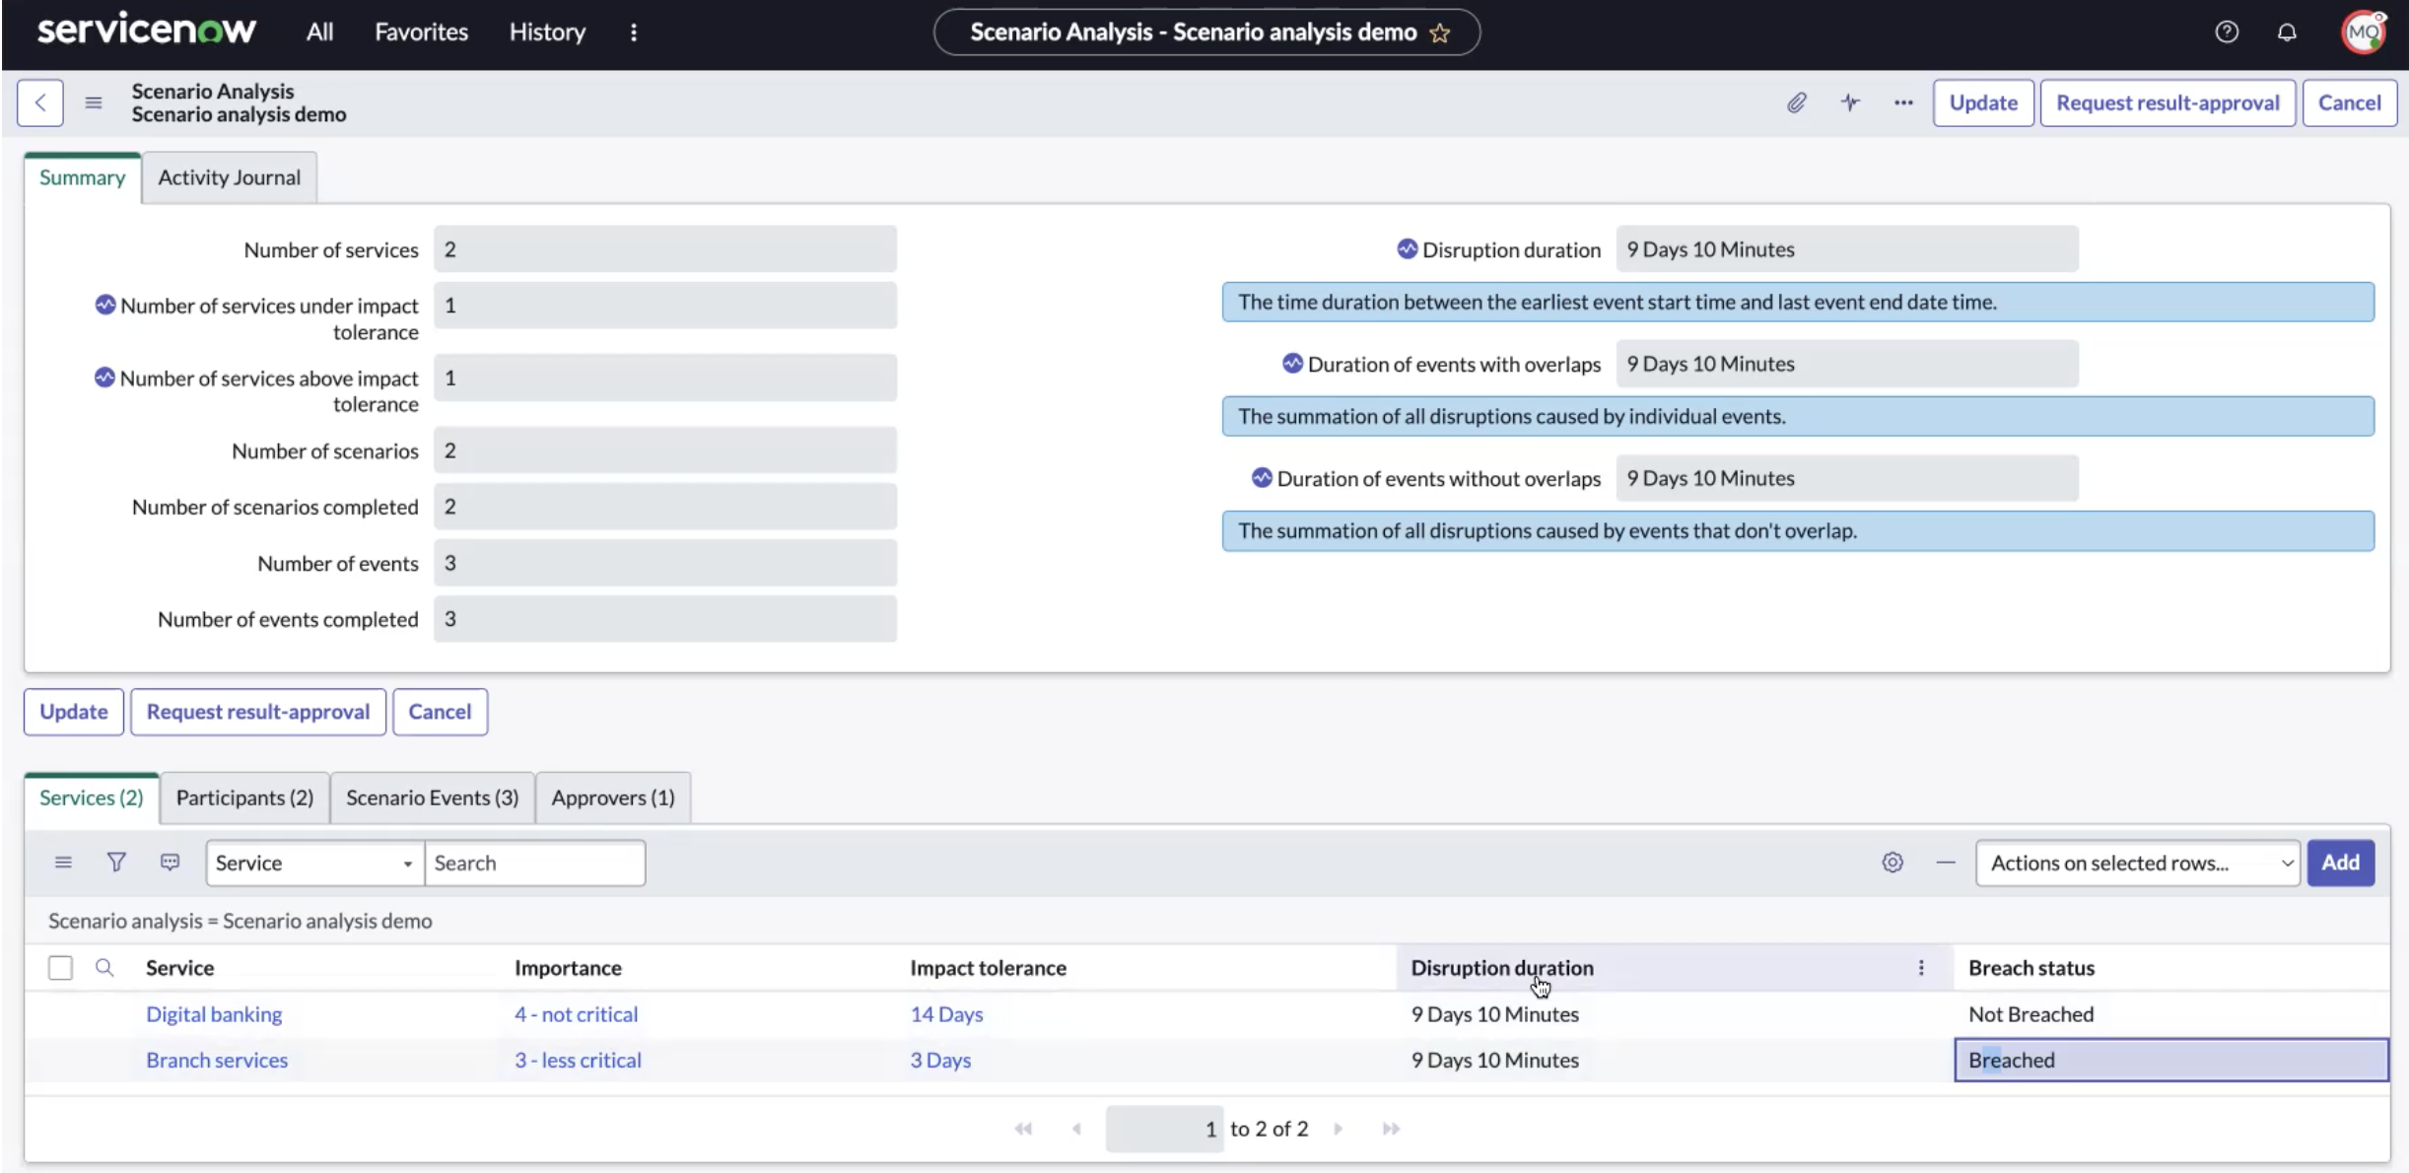The image size is (2409, 1173).
Task: Click the Impact tolerance column header
Action: (x=988, y=968)
